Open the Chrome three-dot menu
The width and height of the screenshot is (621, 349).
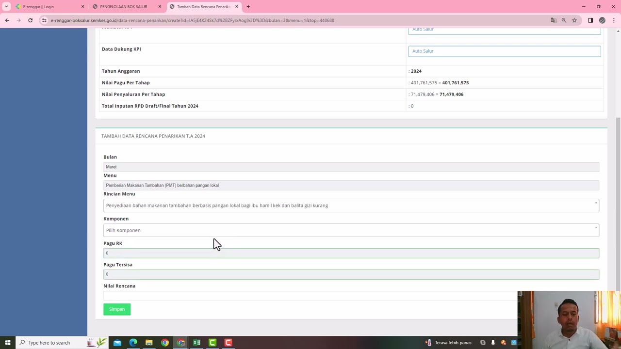[x=614, y=20]
